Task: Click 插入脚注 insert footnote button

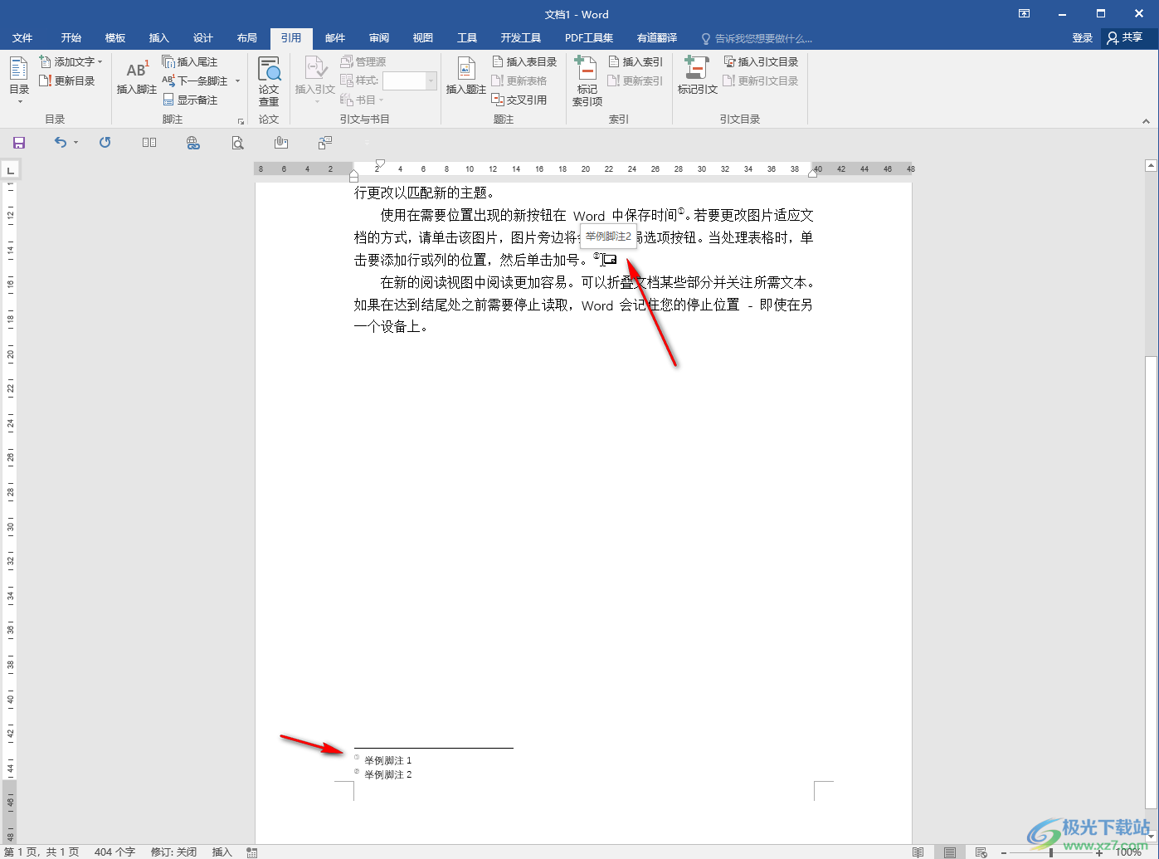Action: (x=136, y=77)
